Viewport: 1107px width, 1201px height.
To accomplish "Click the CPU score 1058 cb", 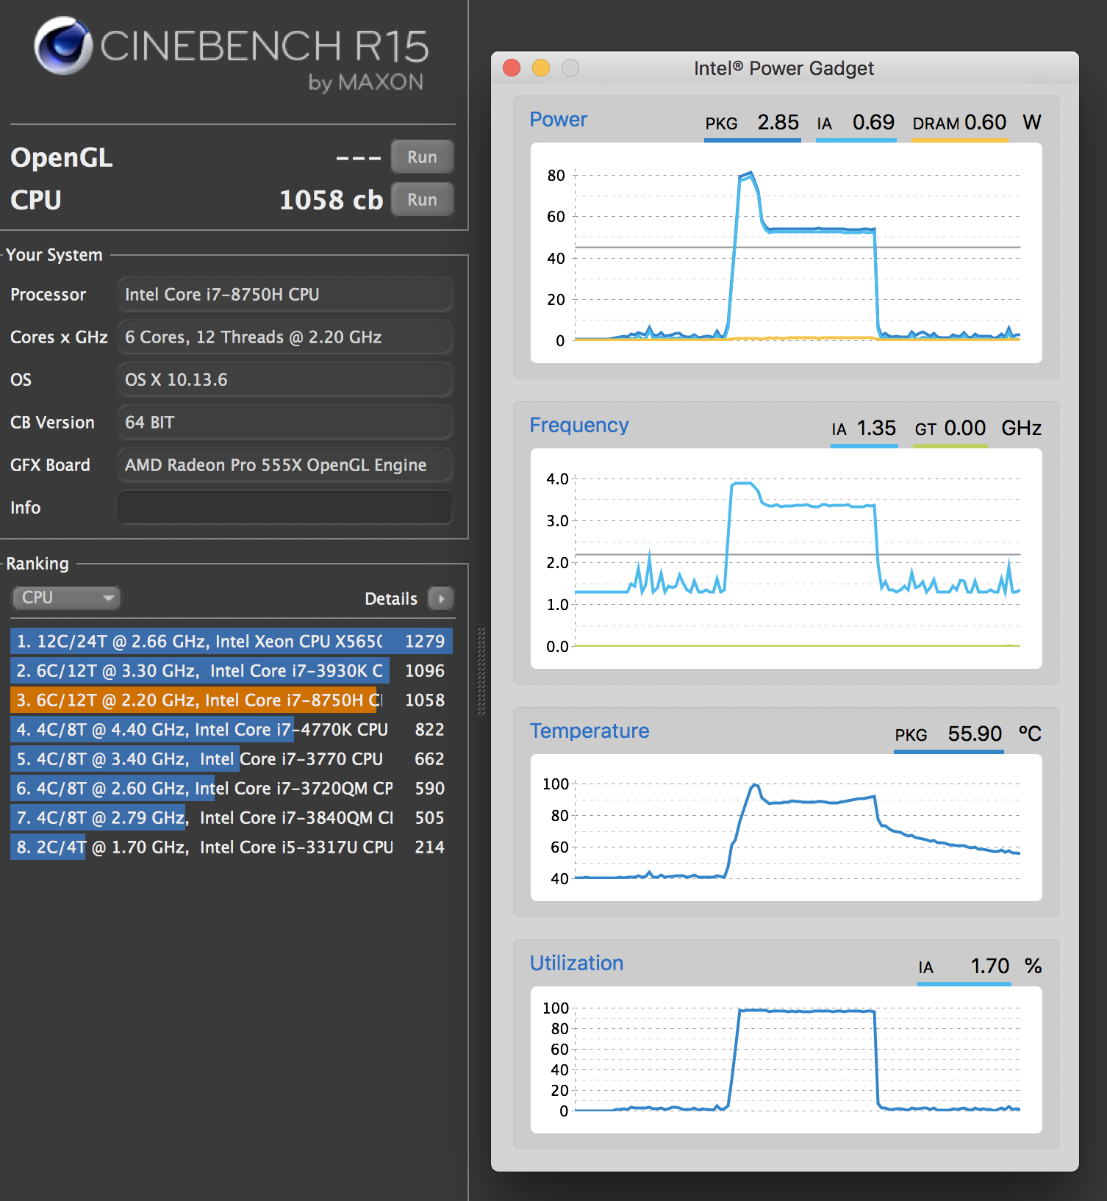I will (x=331, y=200).
